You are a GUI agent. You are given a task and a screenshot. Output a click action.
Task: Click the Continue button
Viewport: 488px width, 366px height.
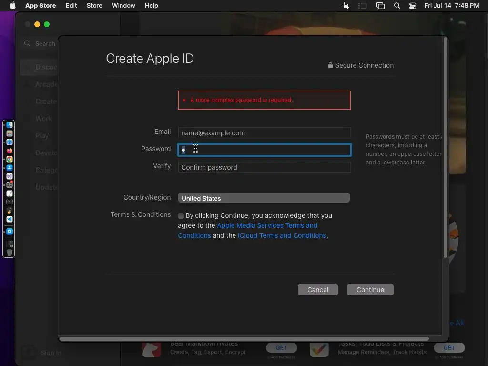point(370,289)
